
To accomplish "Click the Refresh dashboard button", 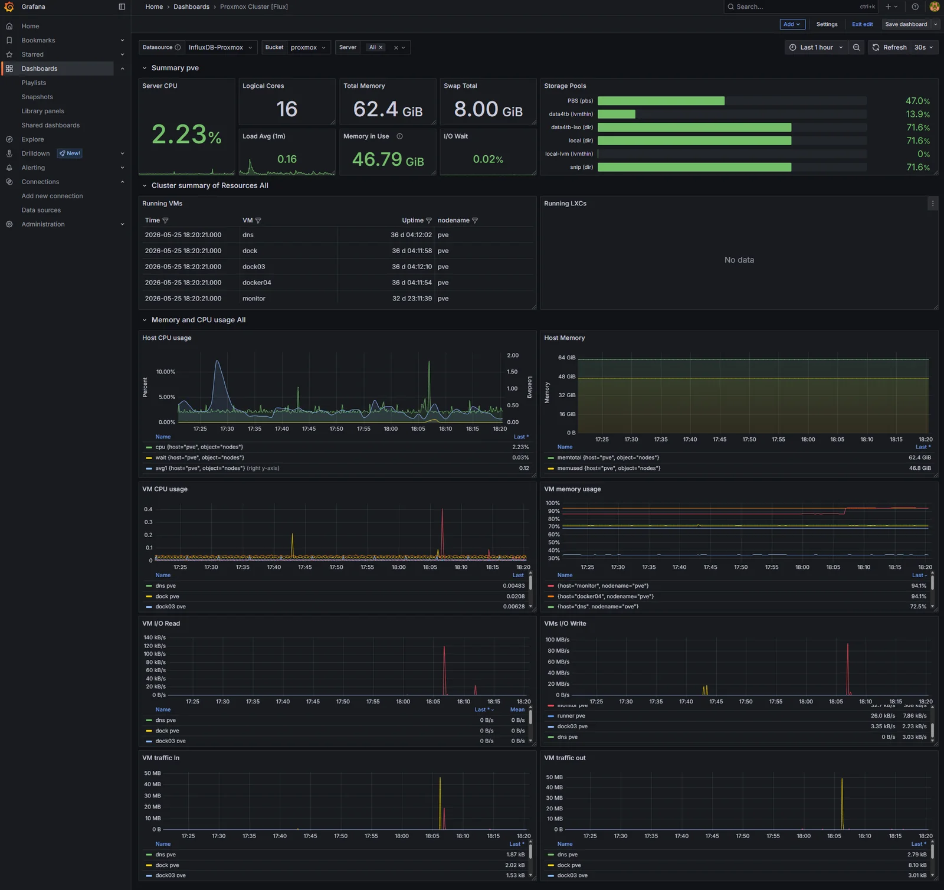I will [889, 47].
